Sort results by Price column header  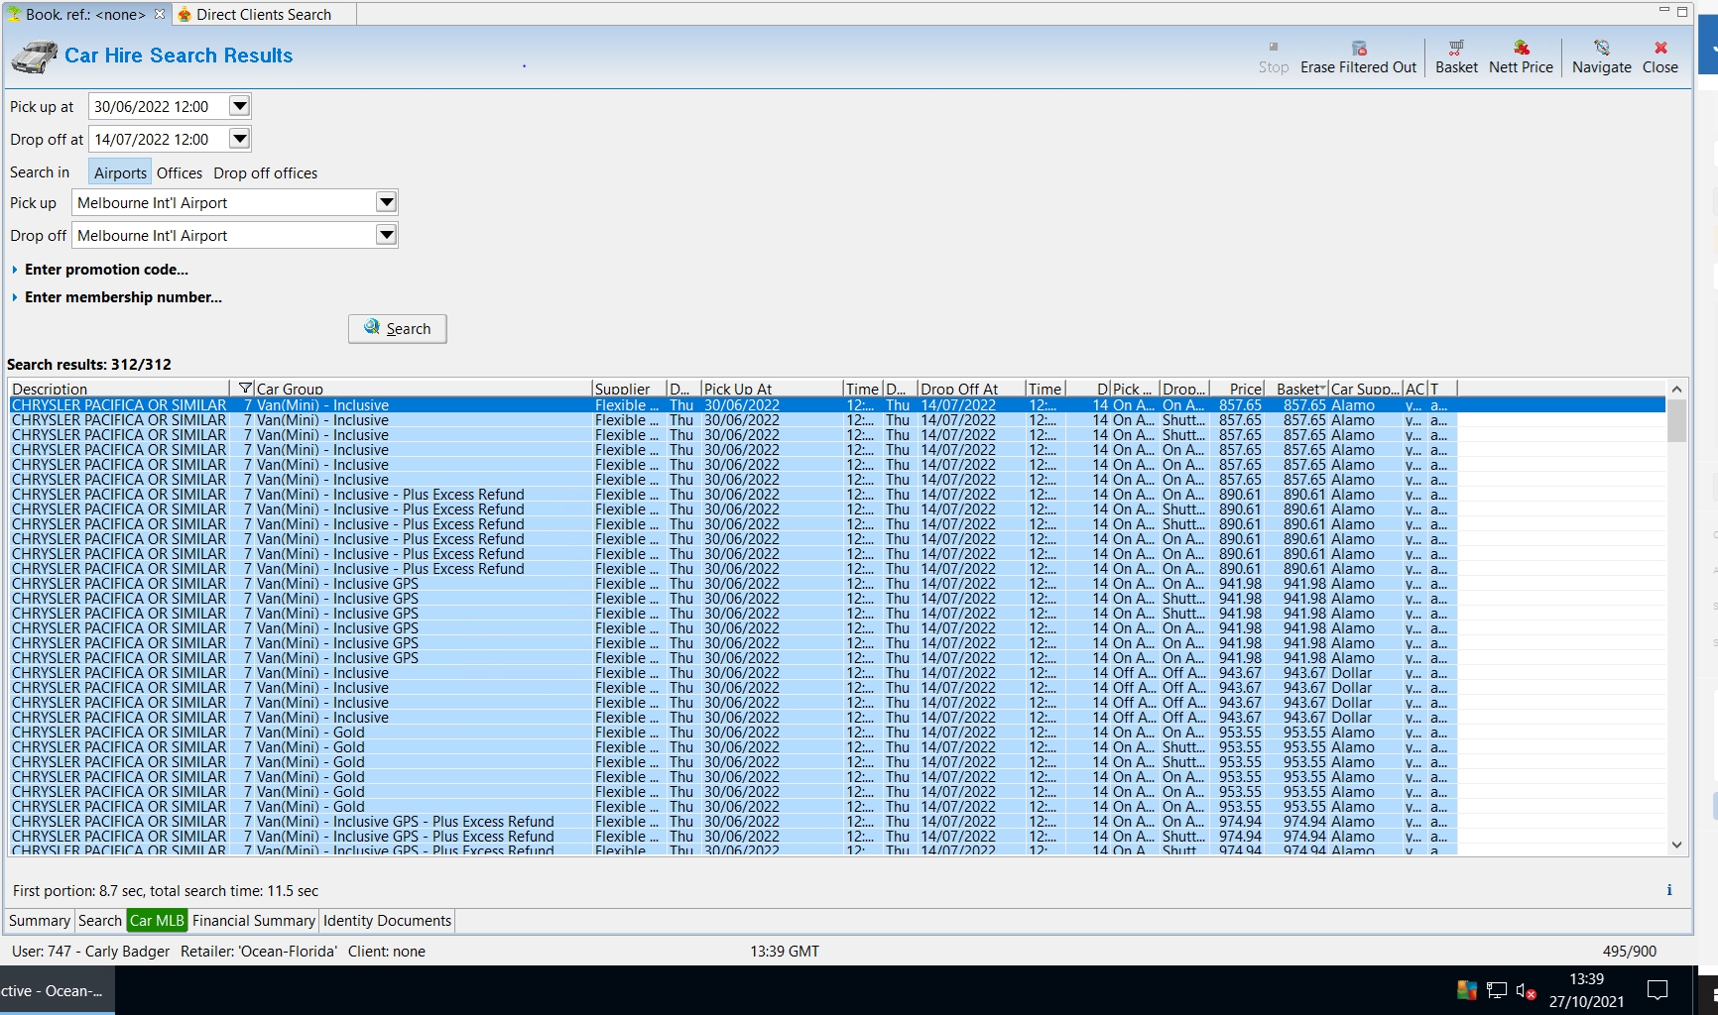[1238, 389]
